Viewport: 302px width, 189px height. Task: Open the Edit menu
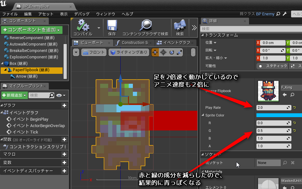pos(28,14)
